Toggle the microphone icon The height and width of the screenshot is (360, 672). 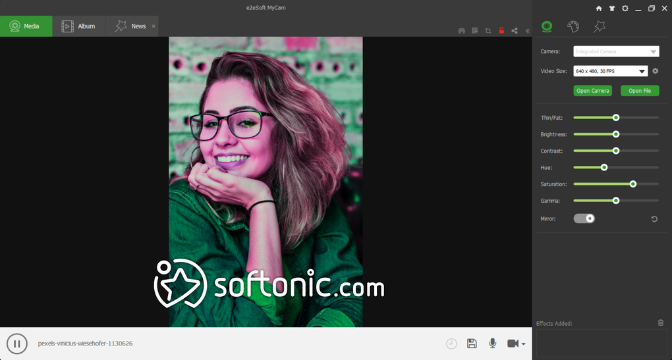493,344
